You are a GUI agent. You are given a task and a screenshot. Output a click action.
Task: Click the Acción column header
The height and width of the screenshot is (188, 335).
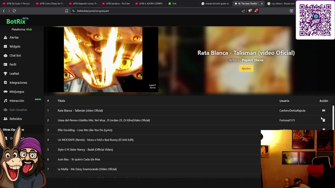[x=324, y=101]
